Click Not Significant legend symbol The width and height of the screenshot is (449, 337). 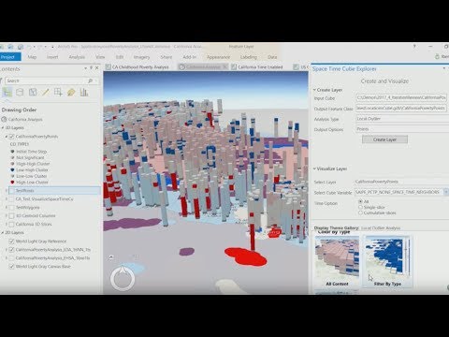pyautogui.click(x=12, y=157)
